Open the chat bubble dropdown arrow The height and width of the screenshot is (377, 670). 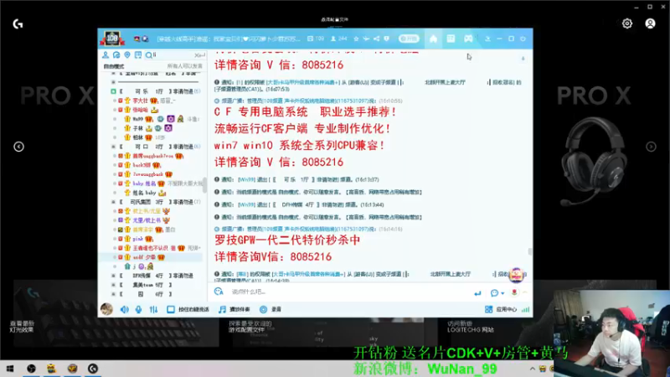click(502, 294)
